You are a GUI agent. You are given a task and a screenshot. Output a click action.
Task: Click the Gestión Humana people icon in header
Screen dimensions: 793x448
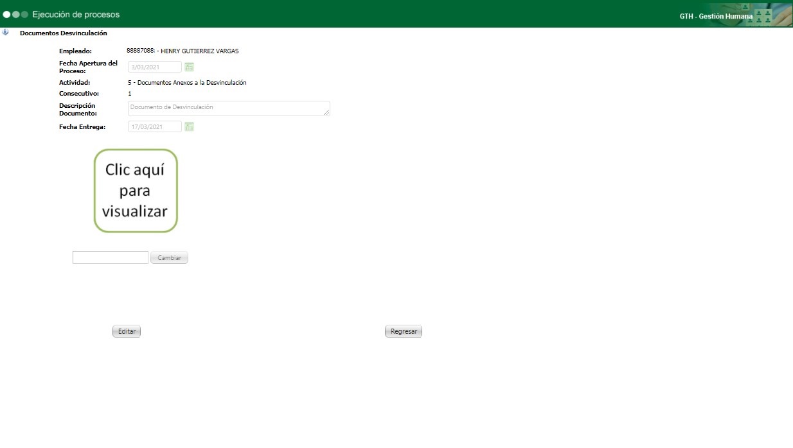pyautogui.click(x=764, y=16)
